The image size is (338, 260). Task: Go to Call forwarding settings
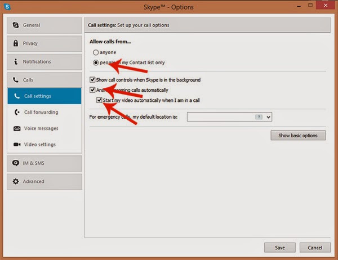[45, 112]
